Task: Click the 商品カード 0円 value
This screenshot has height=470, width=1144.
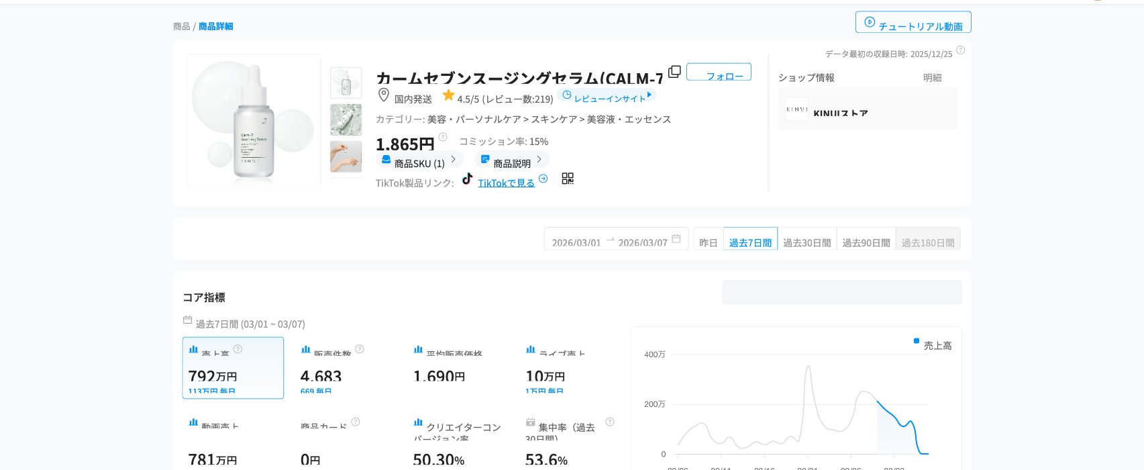Action: click(311, 461)
